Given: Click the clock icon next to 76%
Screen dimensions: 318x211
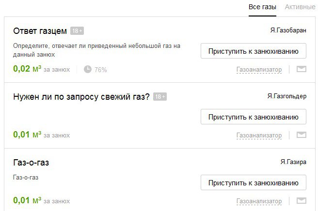Looking at the screenshot, I should click(88, 69).
